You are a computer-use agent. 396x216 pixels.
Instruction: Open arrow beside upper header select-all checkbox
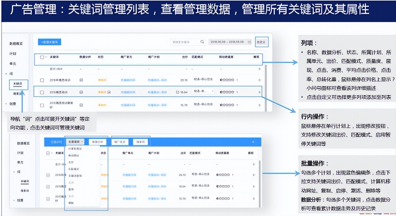[46, 57]
